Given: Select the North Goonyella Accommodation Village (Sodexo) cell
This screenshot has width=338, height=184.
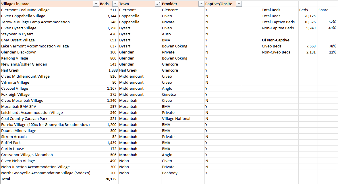Looking at the screenshot, I should 50,173.
